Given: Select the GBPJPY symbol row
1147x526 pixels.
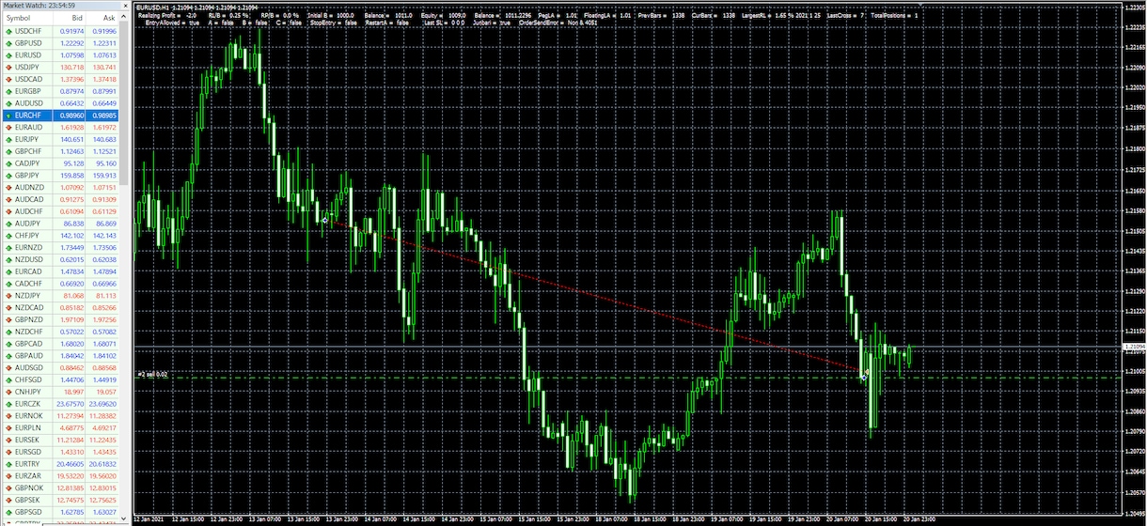Looking at the screenshot, I should pos(60,176).
